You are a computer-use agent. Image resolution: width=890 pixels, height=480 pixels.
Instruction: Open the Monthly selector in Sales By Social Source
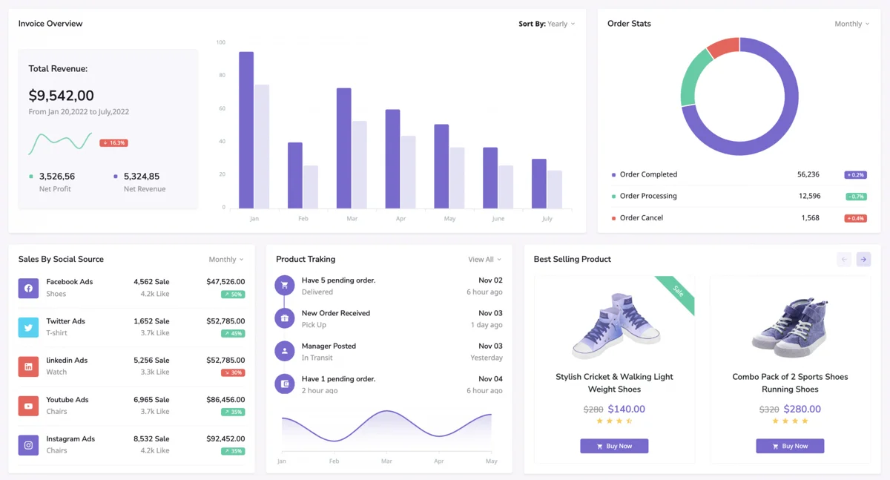pos(225,259)
